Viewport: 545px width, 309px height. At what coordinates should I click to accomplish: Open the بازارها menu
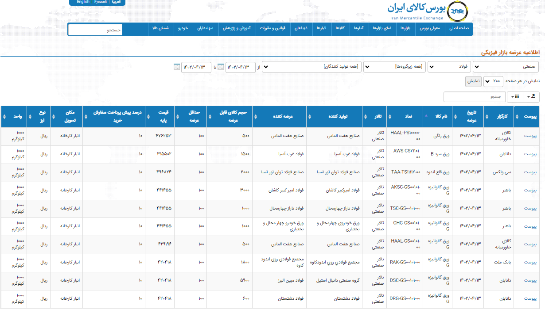point(406,29)
